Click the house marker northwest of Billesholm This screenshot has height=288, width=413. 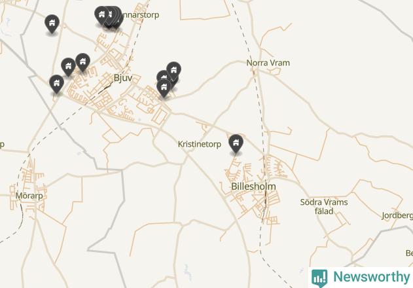[236, 143]
